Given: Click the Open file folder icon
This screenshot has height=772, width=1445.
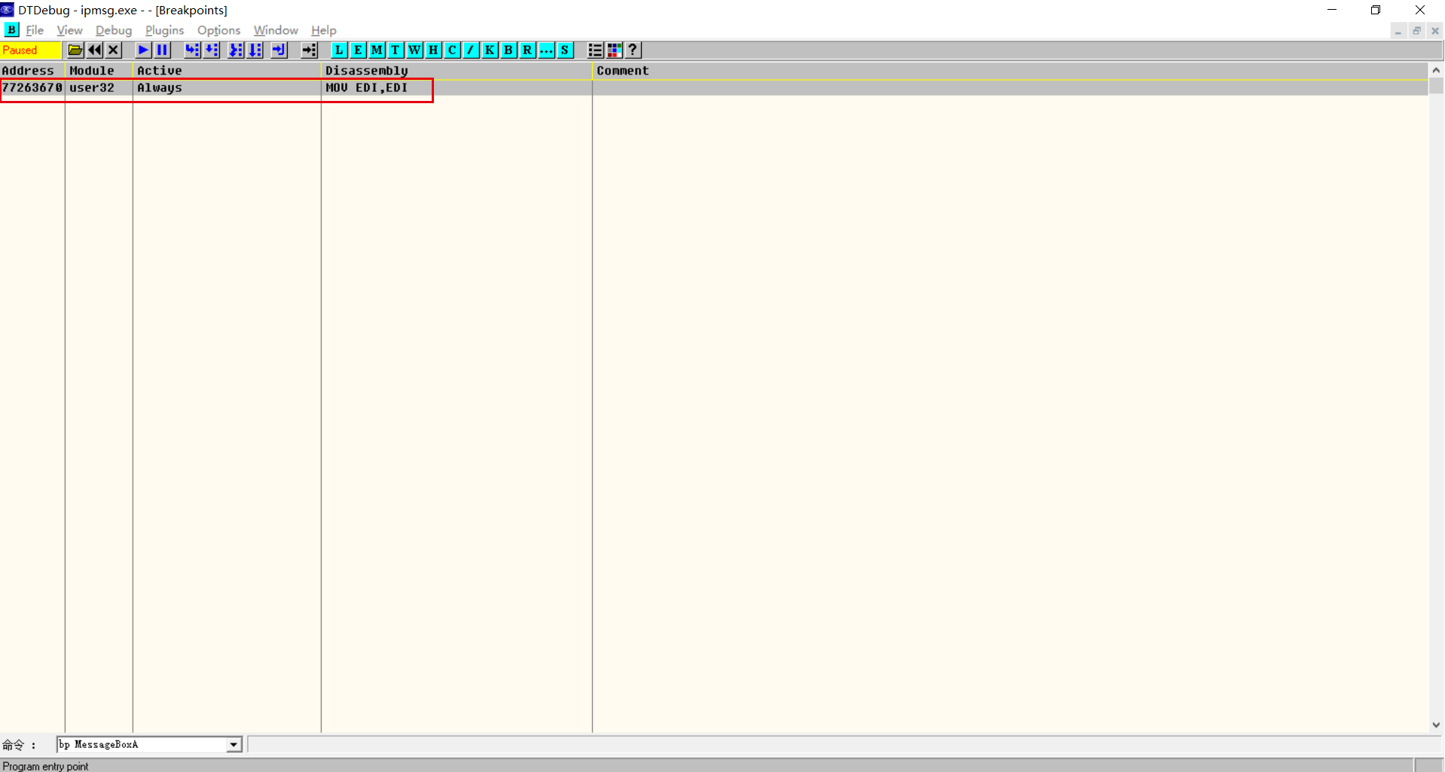Looking at the screenshot, I should click(75, 50).
